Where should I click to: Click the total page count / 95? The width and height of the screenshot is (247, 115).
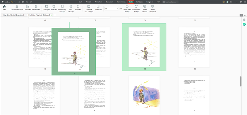pyautogui.click(x=121, y=9)
